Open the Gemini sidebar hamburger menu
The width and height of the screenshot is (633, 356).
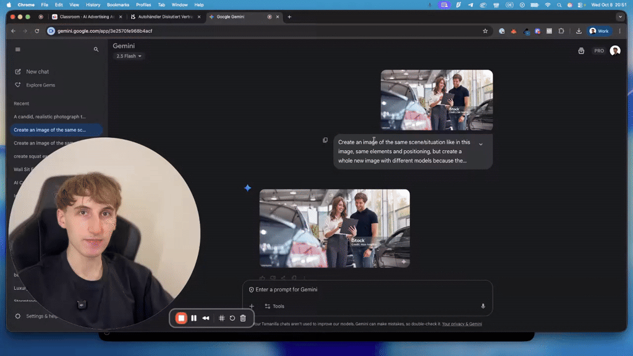click(18, 49)
